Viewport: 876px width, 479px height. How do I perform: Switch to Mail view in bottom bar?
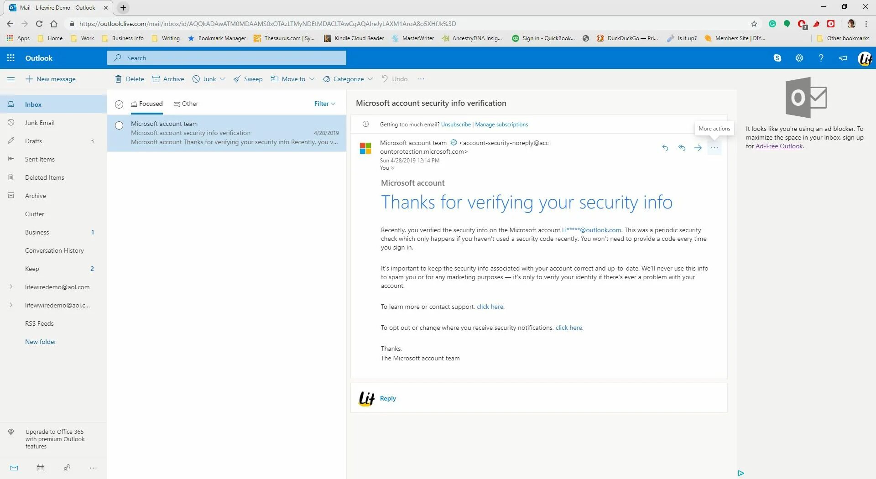[14, 468]
